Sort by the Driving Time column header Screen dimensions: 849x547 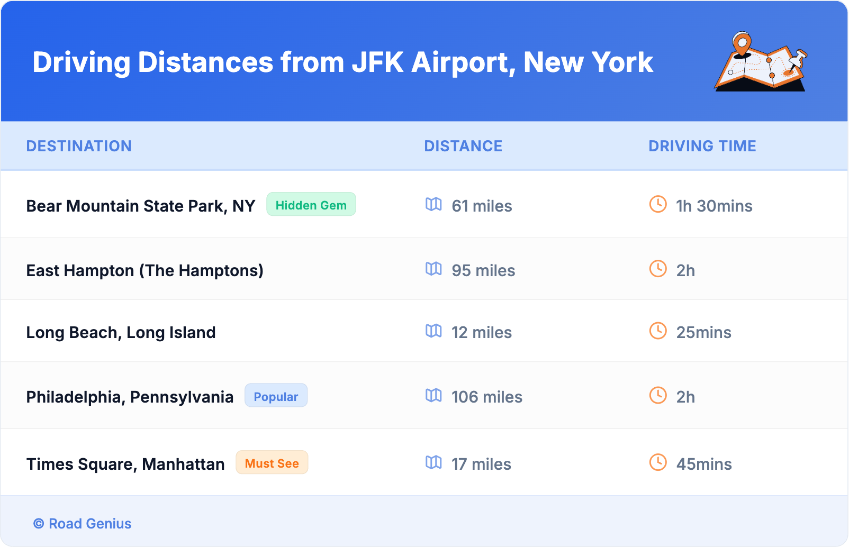[702, 146]
